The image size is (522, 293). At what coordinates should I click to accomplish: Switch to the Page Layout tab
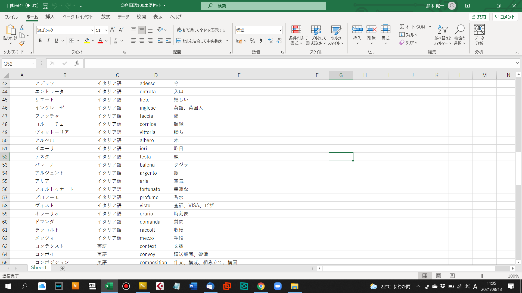pyautogui.click(x=78, y=17)
